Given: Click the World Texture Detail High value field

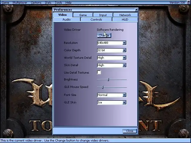Looking at the screenshot, I should click(110, 58).
